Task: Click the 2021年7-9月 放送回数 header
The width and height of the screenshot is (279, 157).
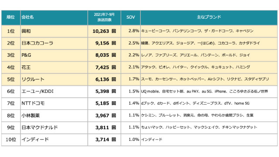Action: (104, 17)
